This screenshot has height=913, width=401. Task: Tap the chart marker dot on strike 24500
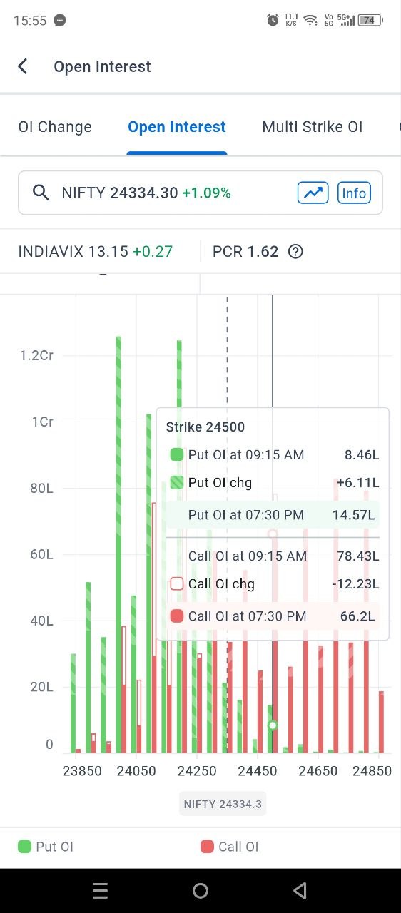tap(273, 725)
